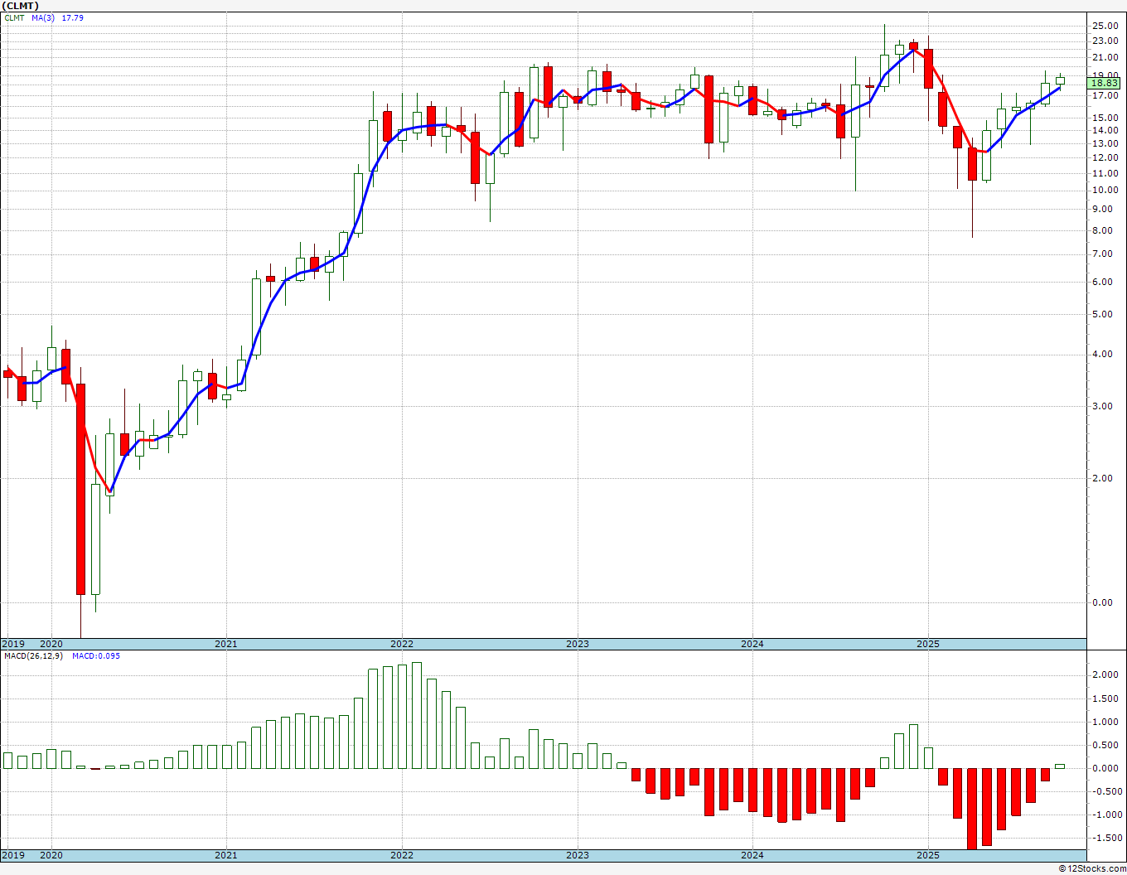Click the 2023 marker on the price chart timeline

pos(578,644)
